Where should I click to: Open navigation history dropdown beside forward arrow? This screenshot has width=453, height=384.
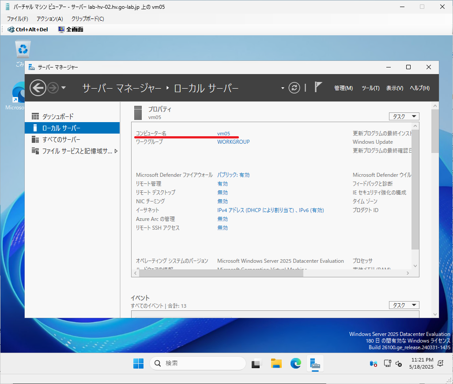(64, 88)
